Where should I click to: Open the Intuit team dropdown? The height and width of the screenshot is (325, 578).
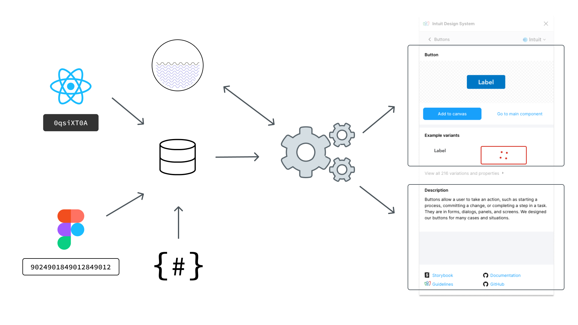536,39
